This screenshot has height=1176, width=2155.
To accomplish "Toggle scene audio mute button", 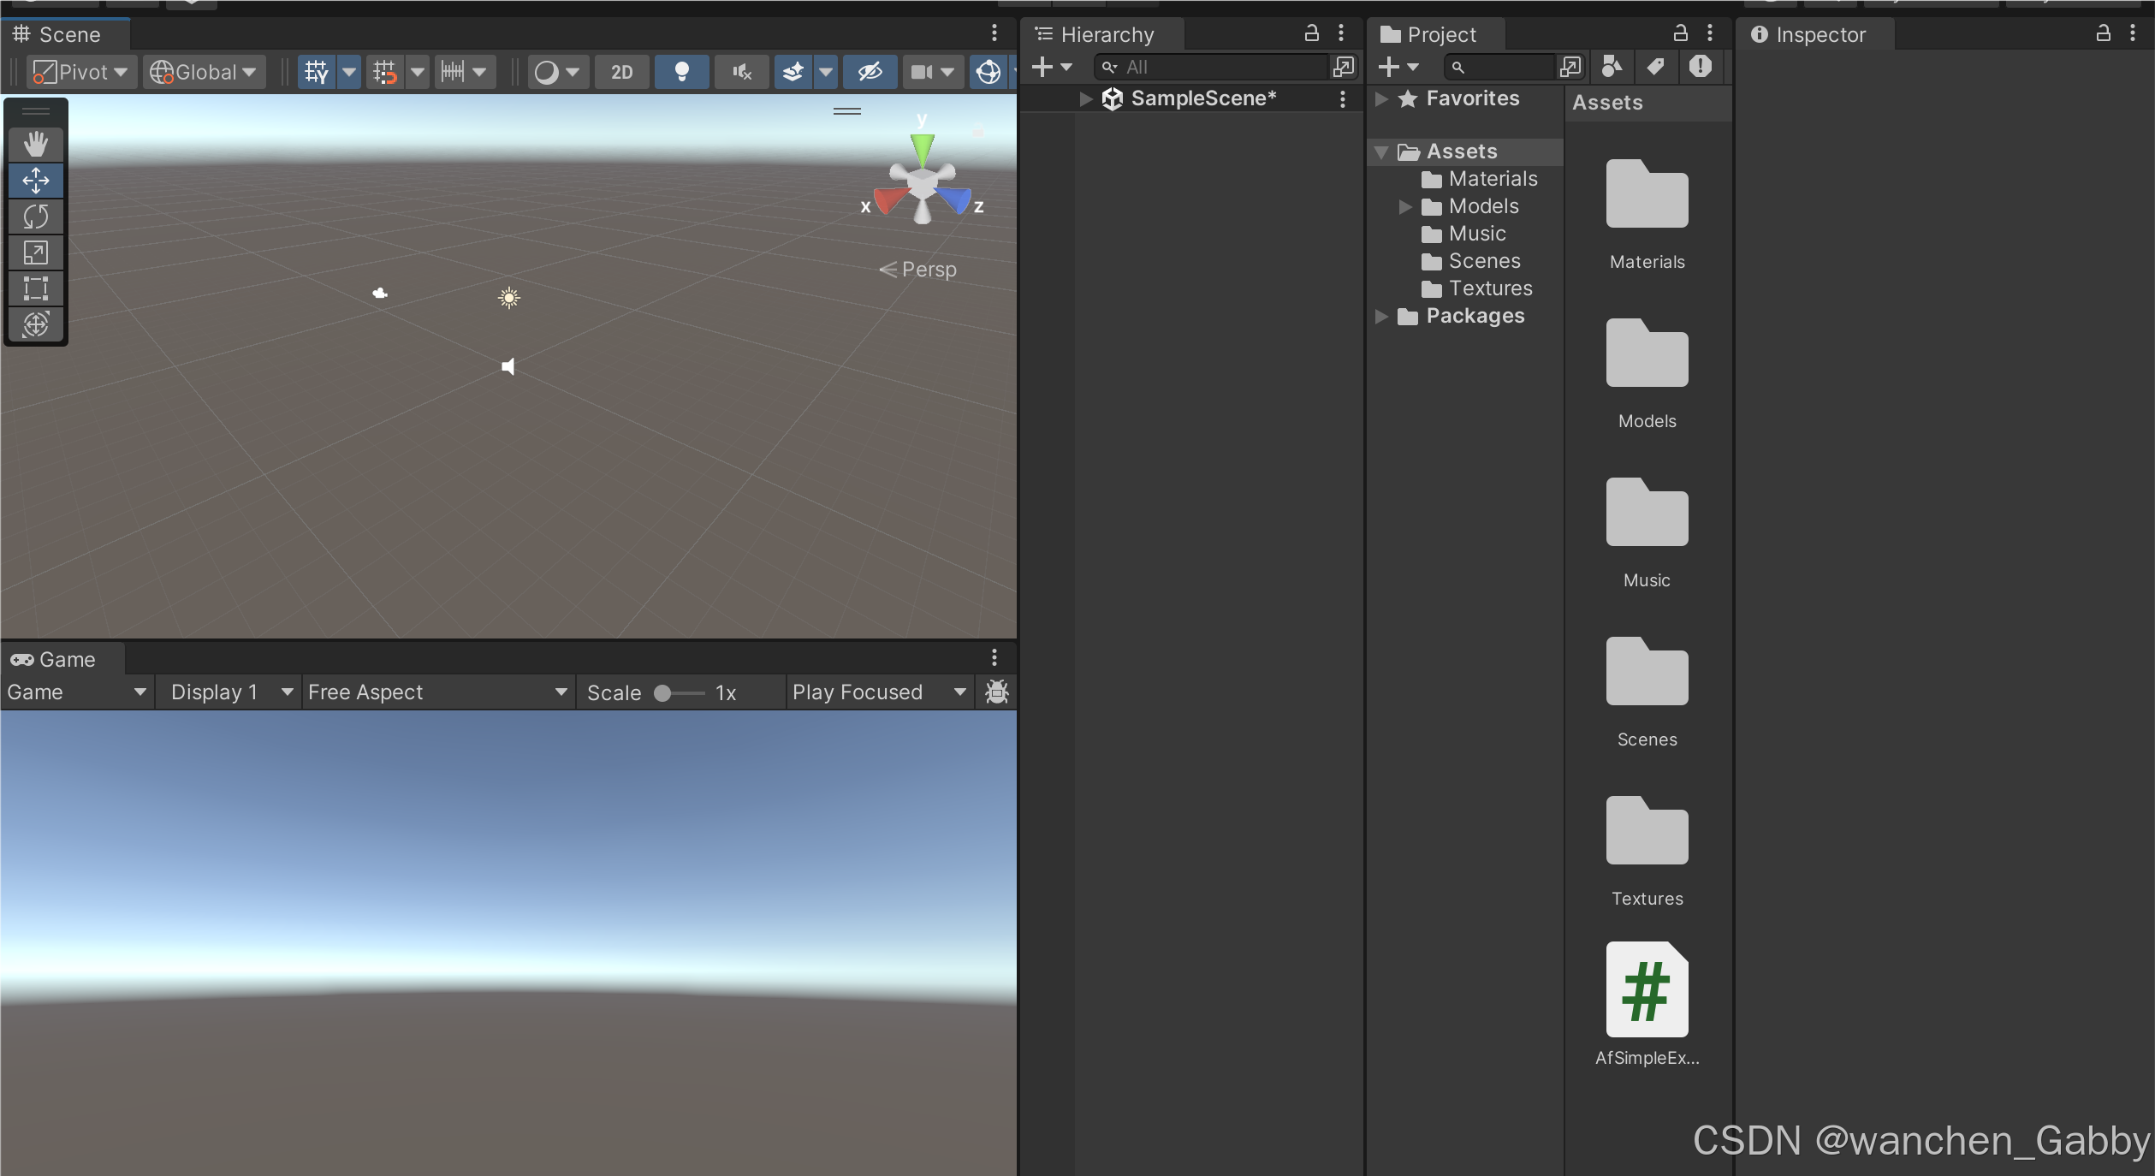I will (741, 72).
